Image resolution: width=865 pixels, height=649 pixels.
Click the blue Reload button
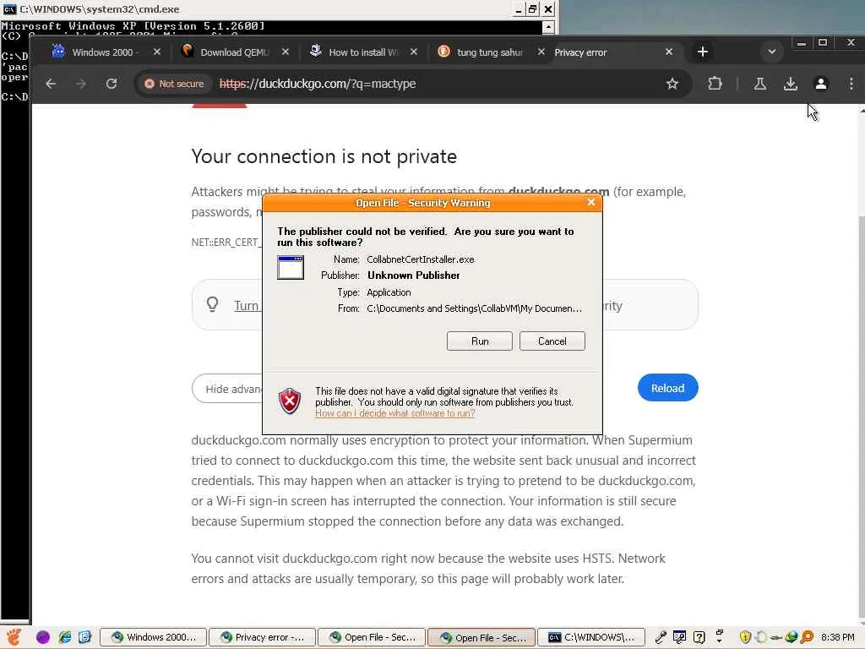667,388
